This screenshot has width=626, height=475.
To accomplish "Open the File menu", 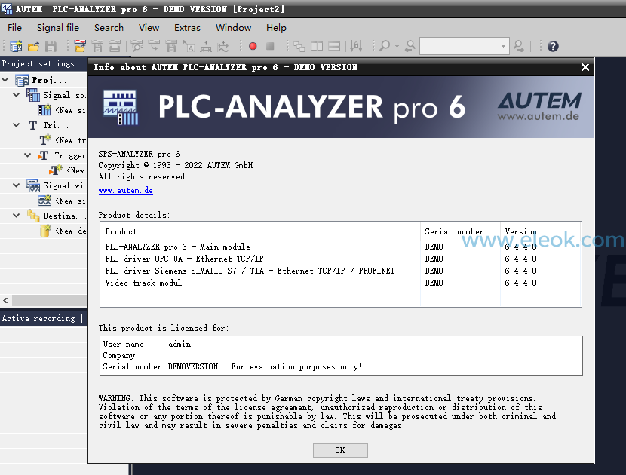I will (x=15, y=28).
